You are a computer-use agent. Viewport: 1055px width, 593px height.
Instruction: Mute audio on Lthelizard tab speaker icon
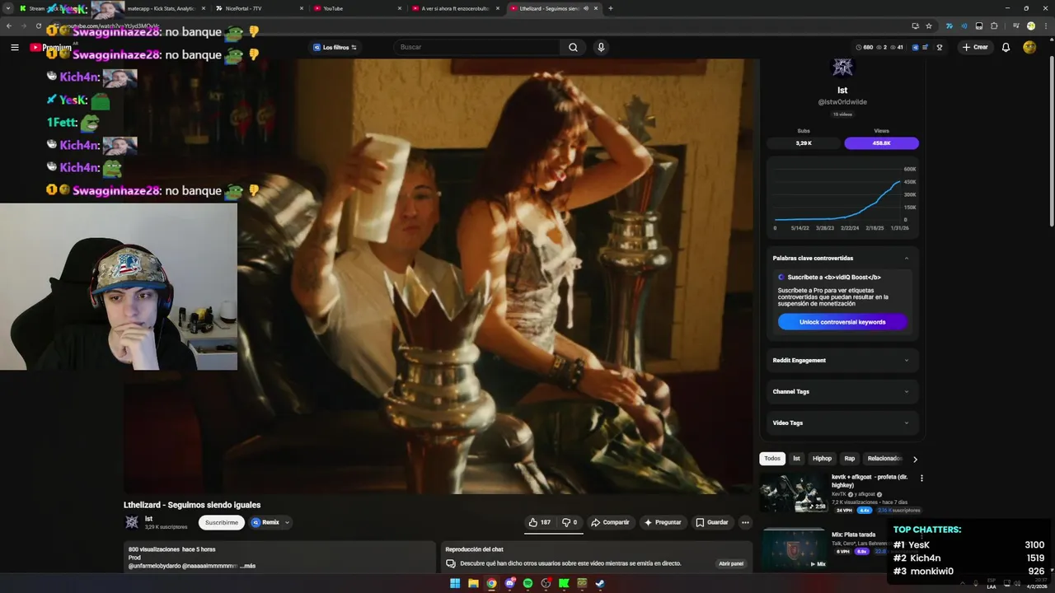tap(586, 8)
